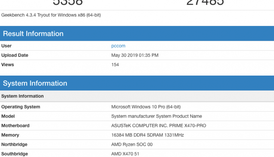Select the views count 154
The image size is (274, 157).
tap(115, 65)
